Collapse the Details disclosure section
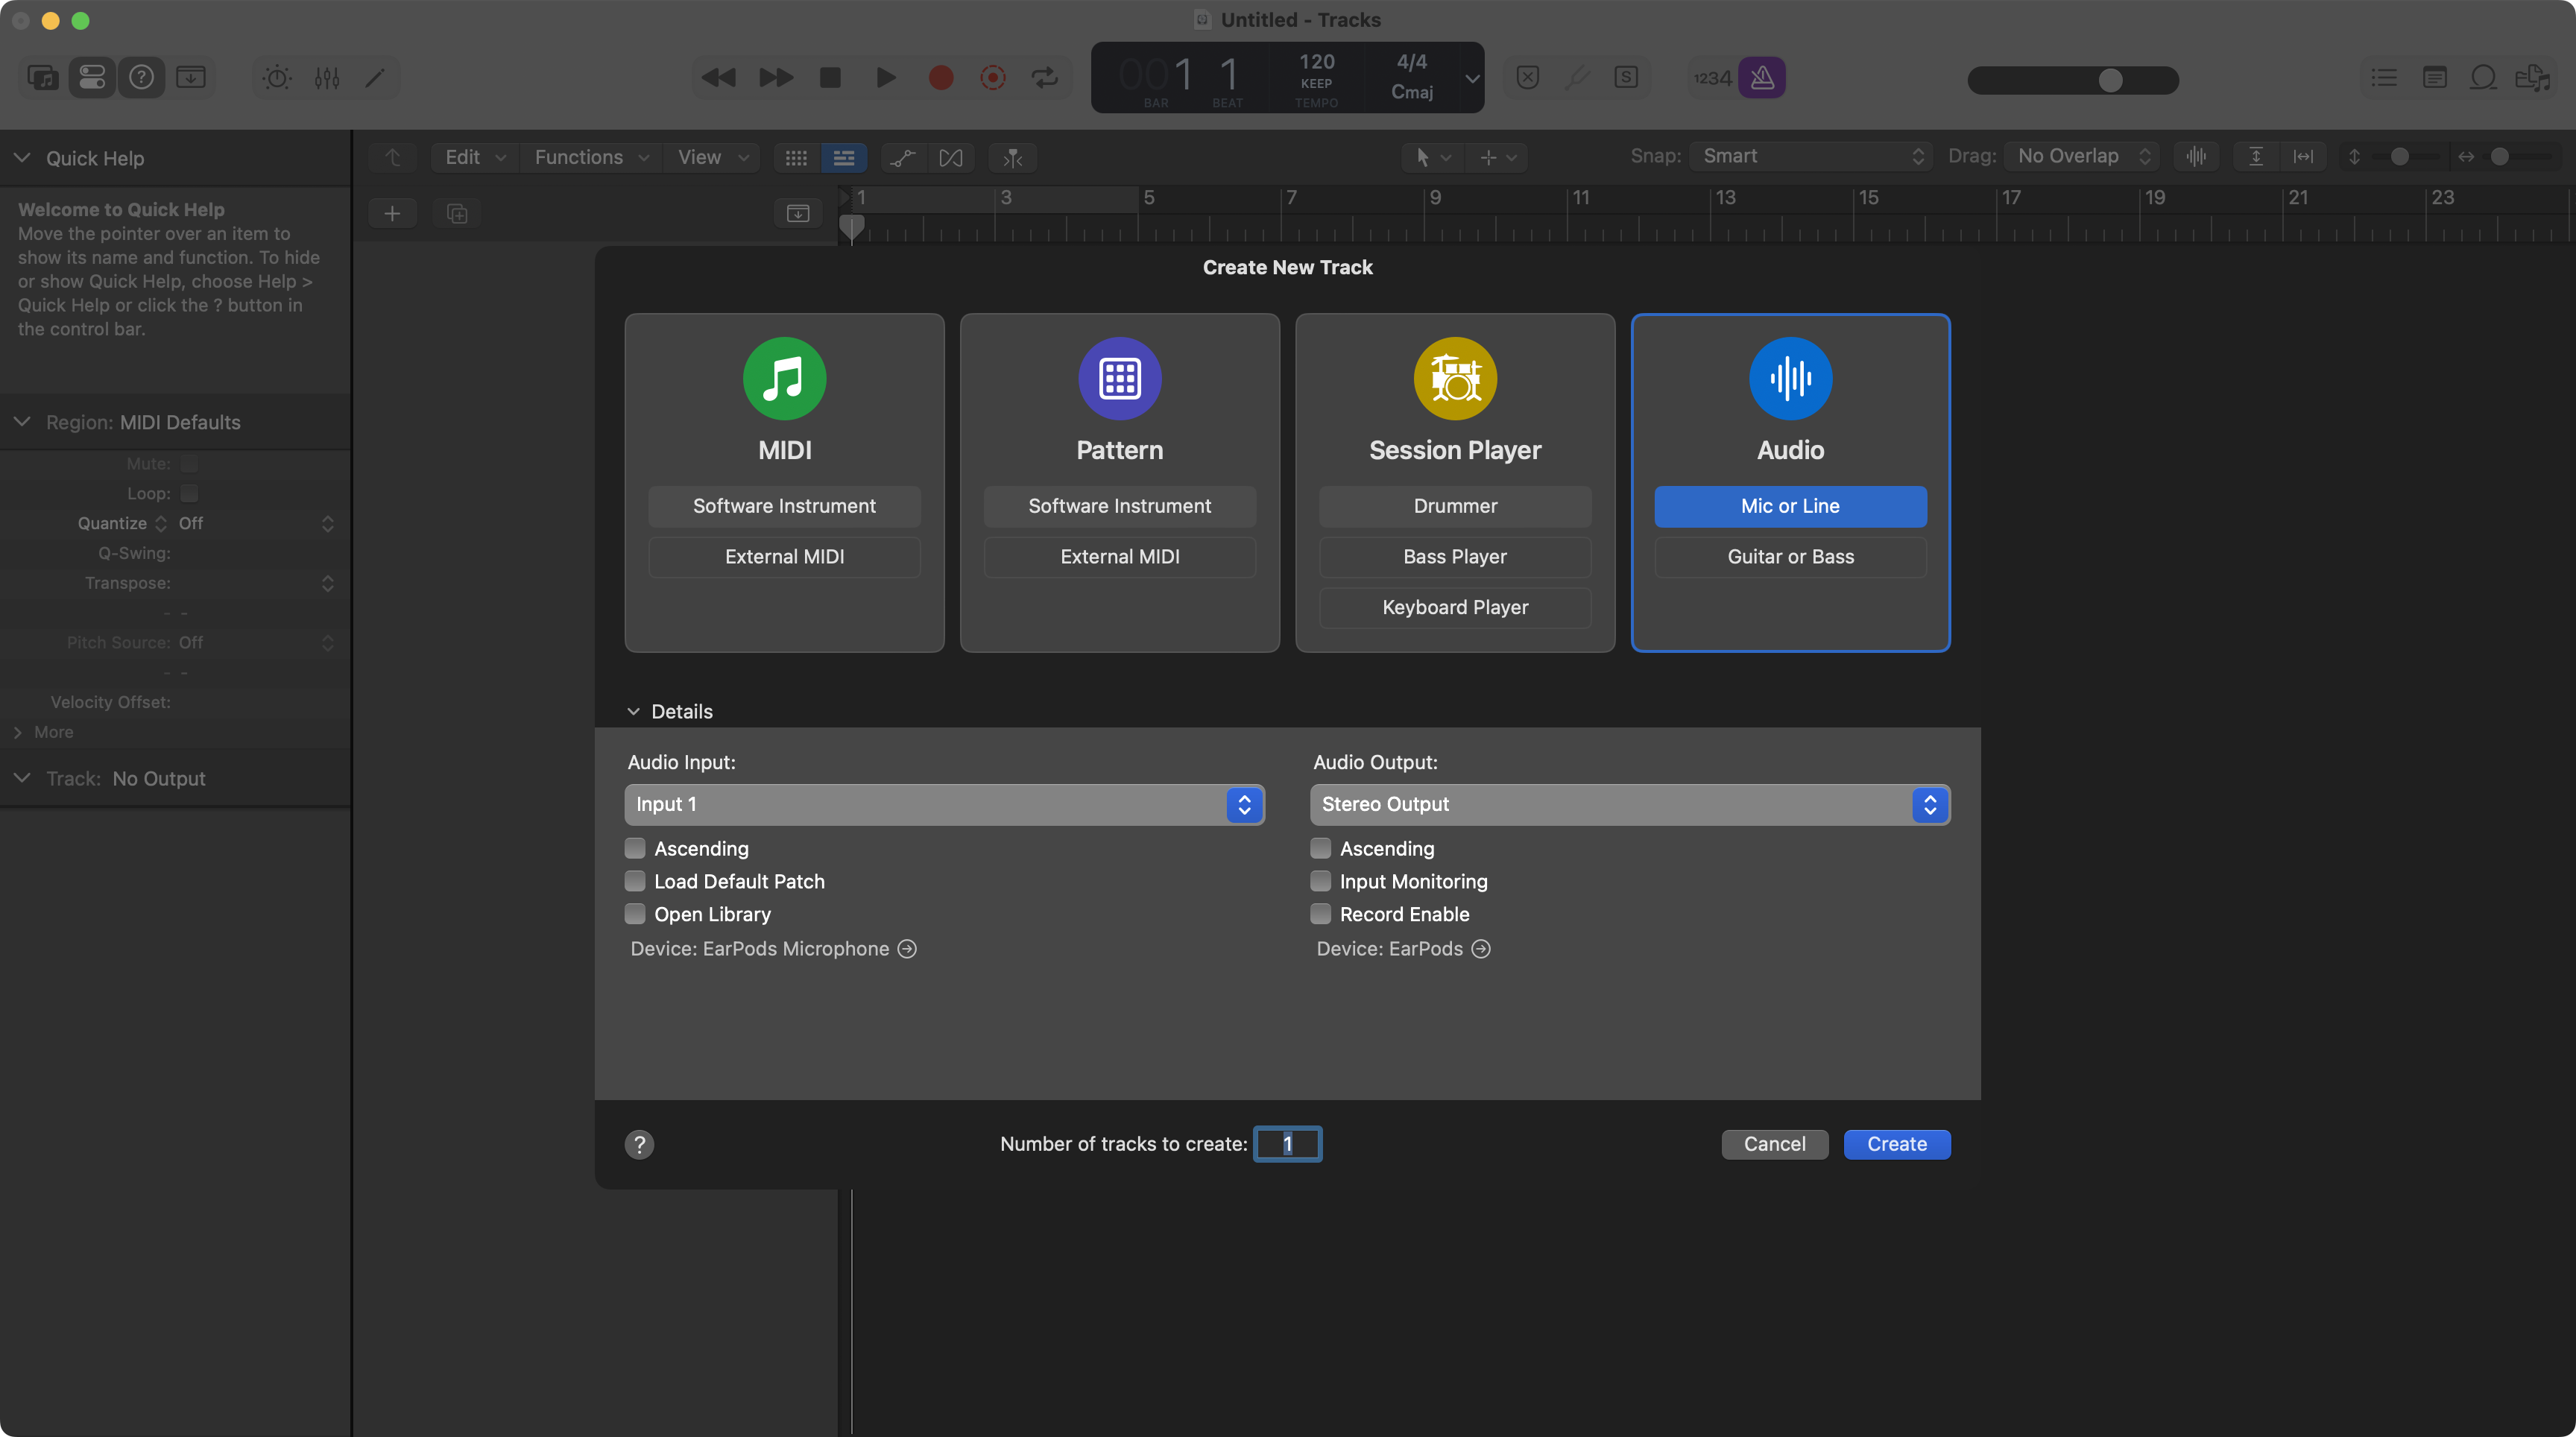Image resolution: width=2576 pixels, height=1437 pixels. click(633, 712)
